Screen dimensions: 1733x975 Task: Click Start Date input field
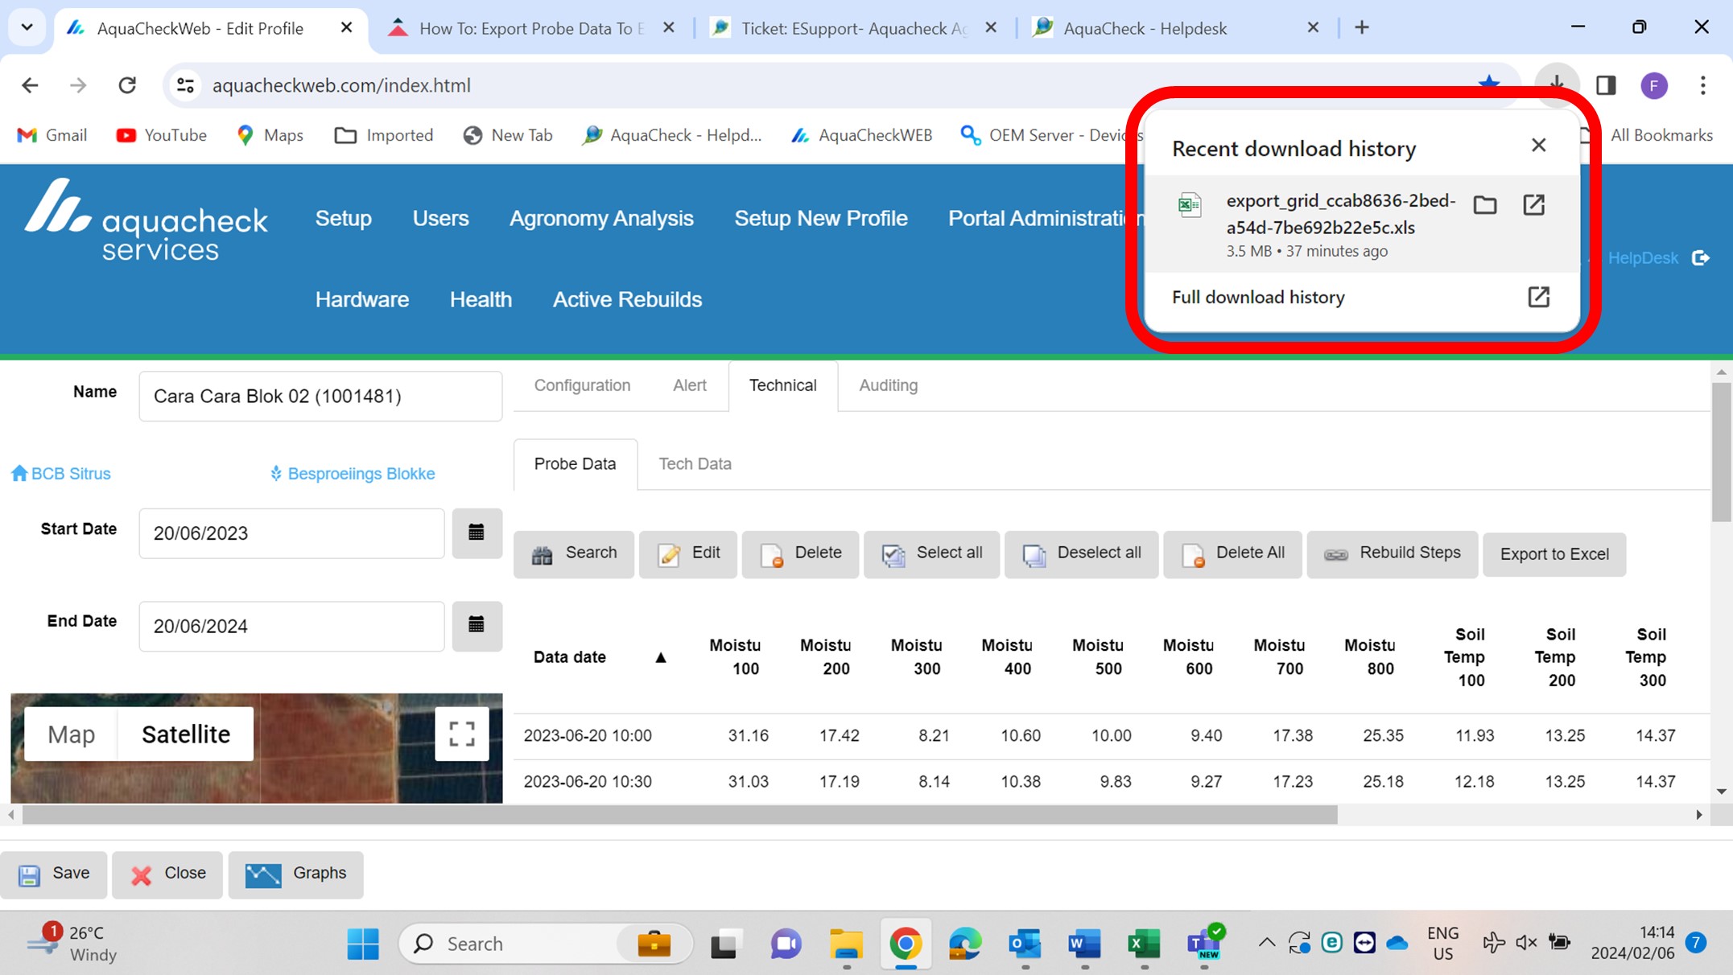coord(291,533)
